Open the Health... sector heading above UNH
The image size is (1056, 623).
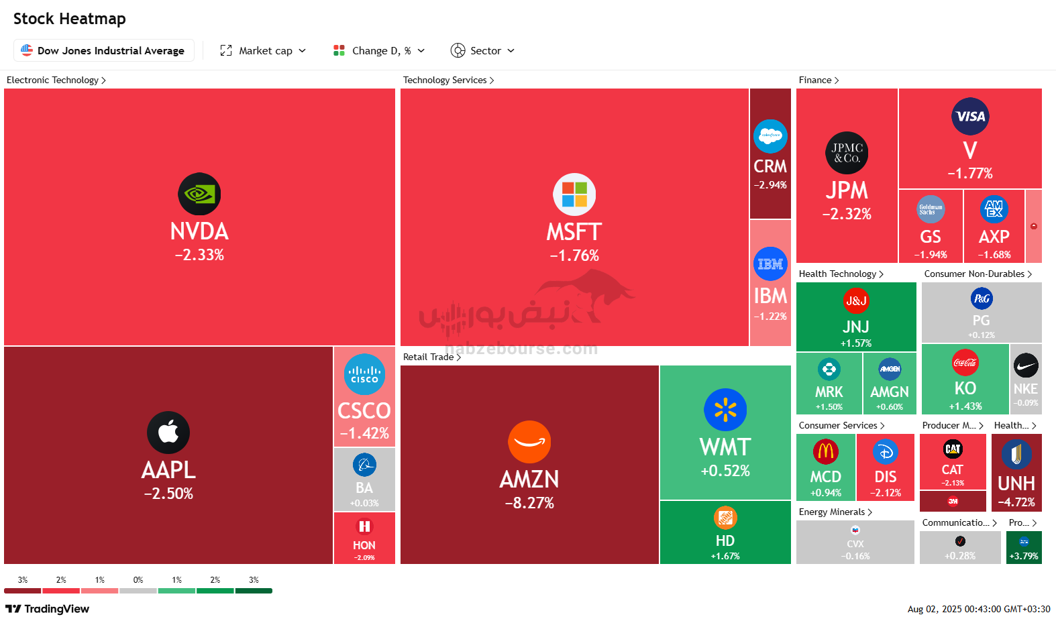[x=1016, y=425]
